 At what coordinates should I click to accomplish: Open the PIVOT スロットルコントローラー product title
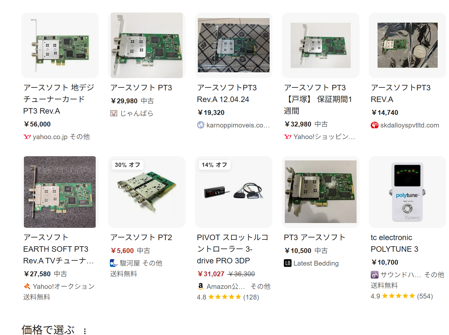click(232, 249)
